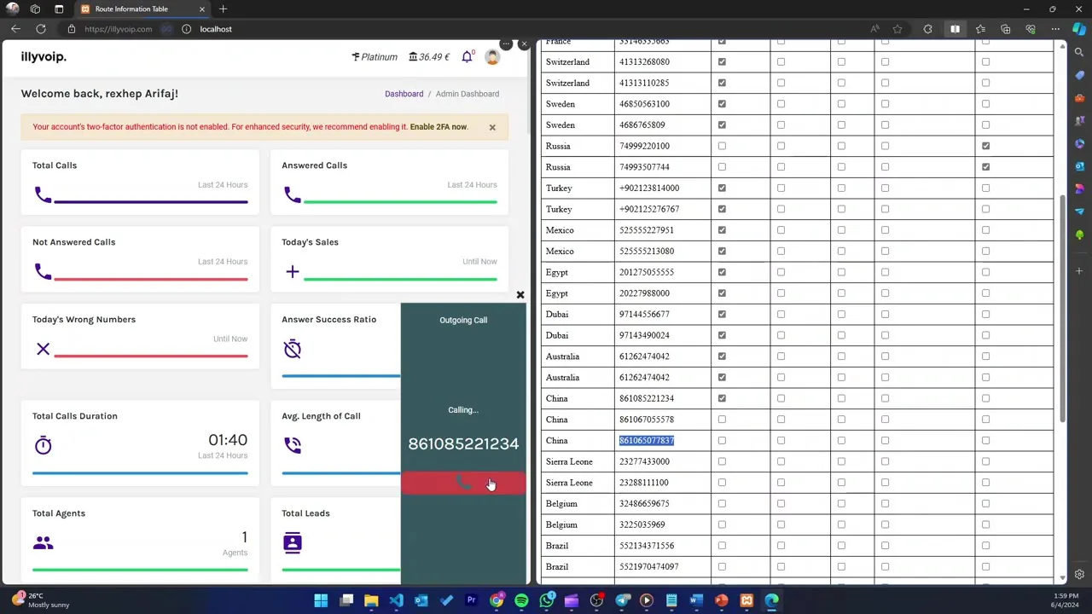
Task: Click the X icon under Today's Wrong Numbers
Action: point(43,349)
